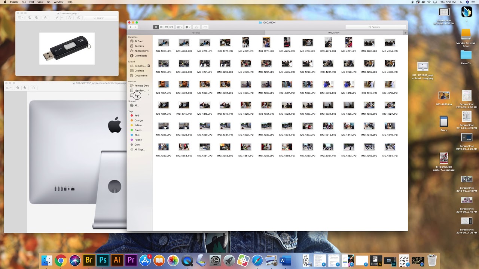Switch Finder to icon view

point(156,27)
